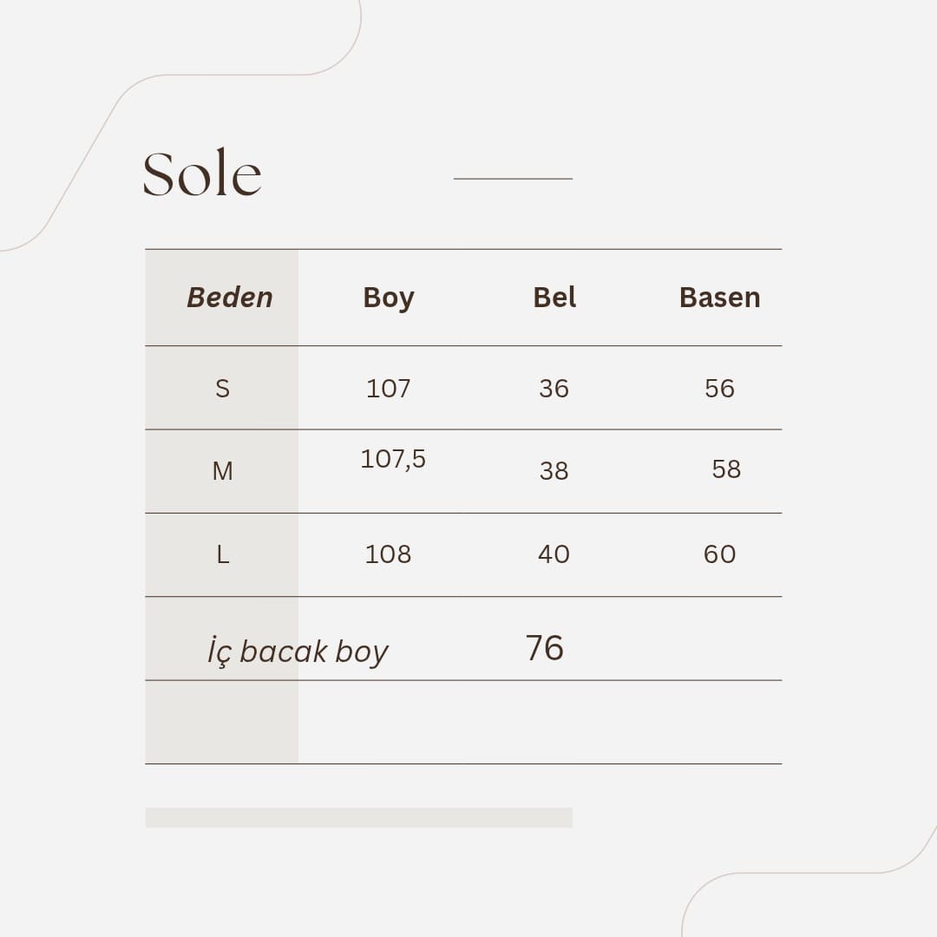Click the 38 Bel value
Screen dimensions: 937x937
(x=554, y=471)
